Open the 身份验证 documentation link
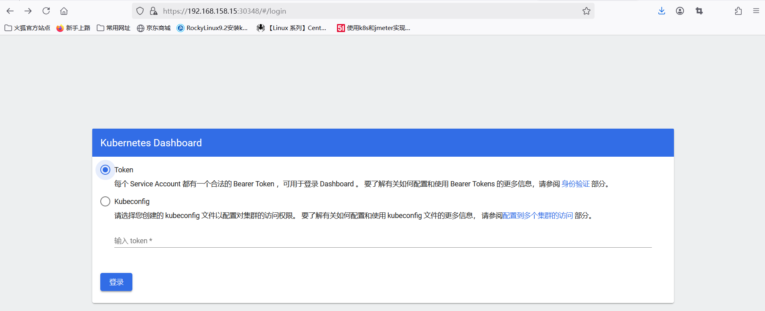Screen dimensions: 765x311 575,184
